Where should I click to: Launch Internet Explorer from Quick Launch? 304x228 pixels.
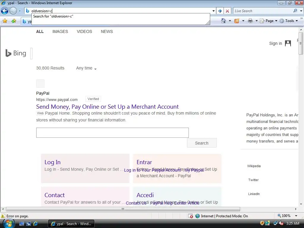(36, 224)
